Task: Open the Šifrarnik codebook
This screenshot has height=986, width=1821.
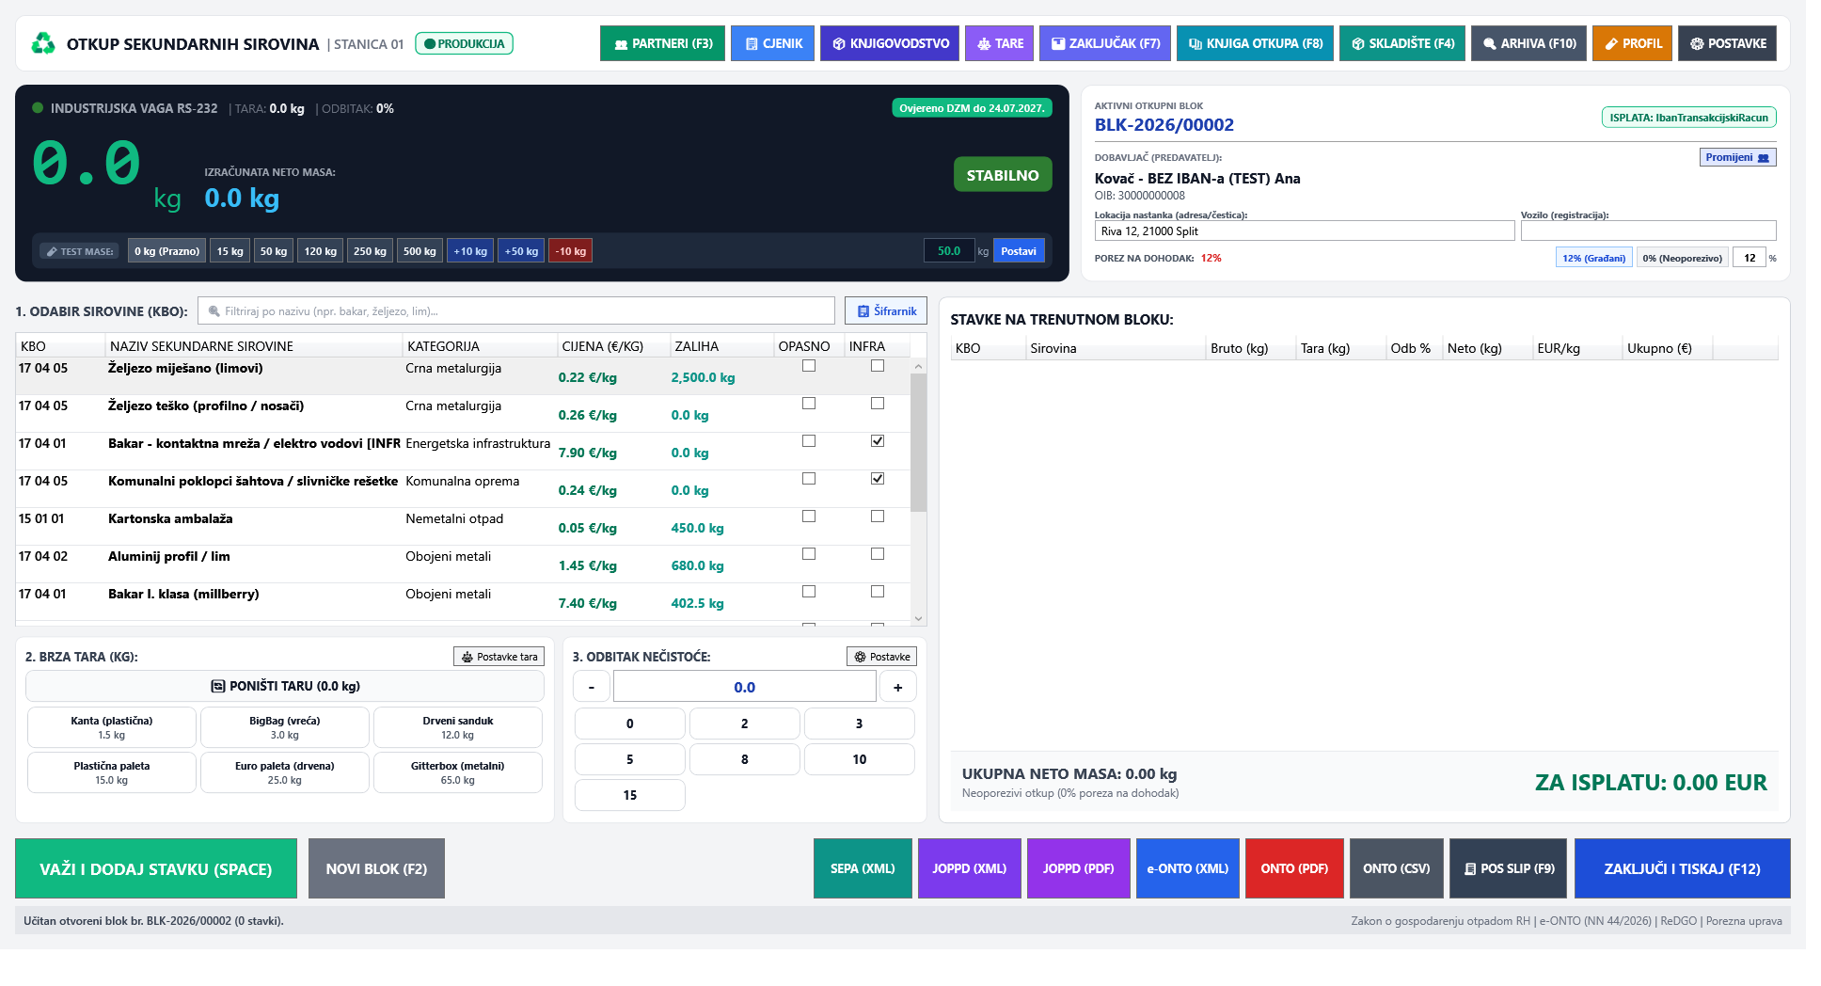Action: point(885,311)
